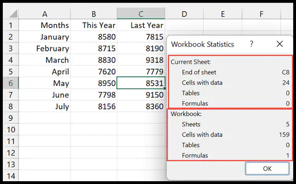Select column F header
This screenshot has width=296, height=184.
(x=261, y=14)
